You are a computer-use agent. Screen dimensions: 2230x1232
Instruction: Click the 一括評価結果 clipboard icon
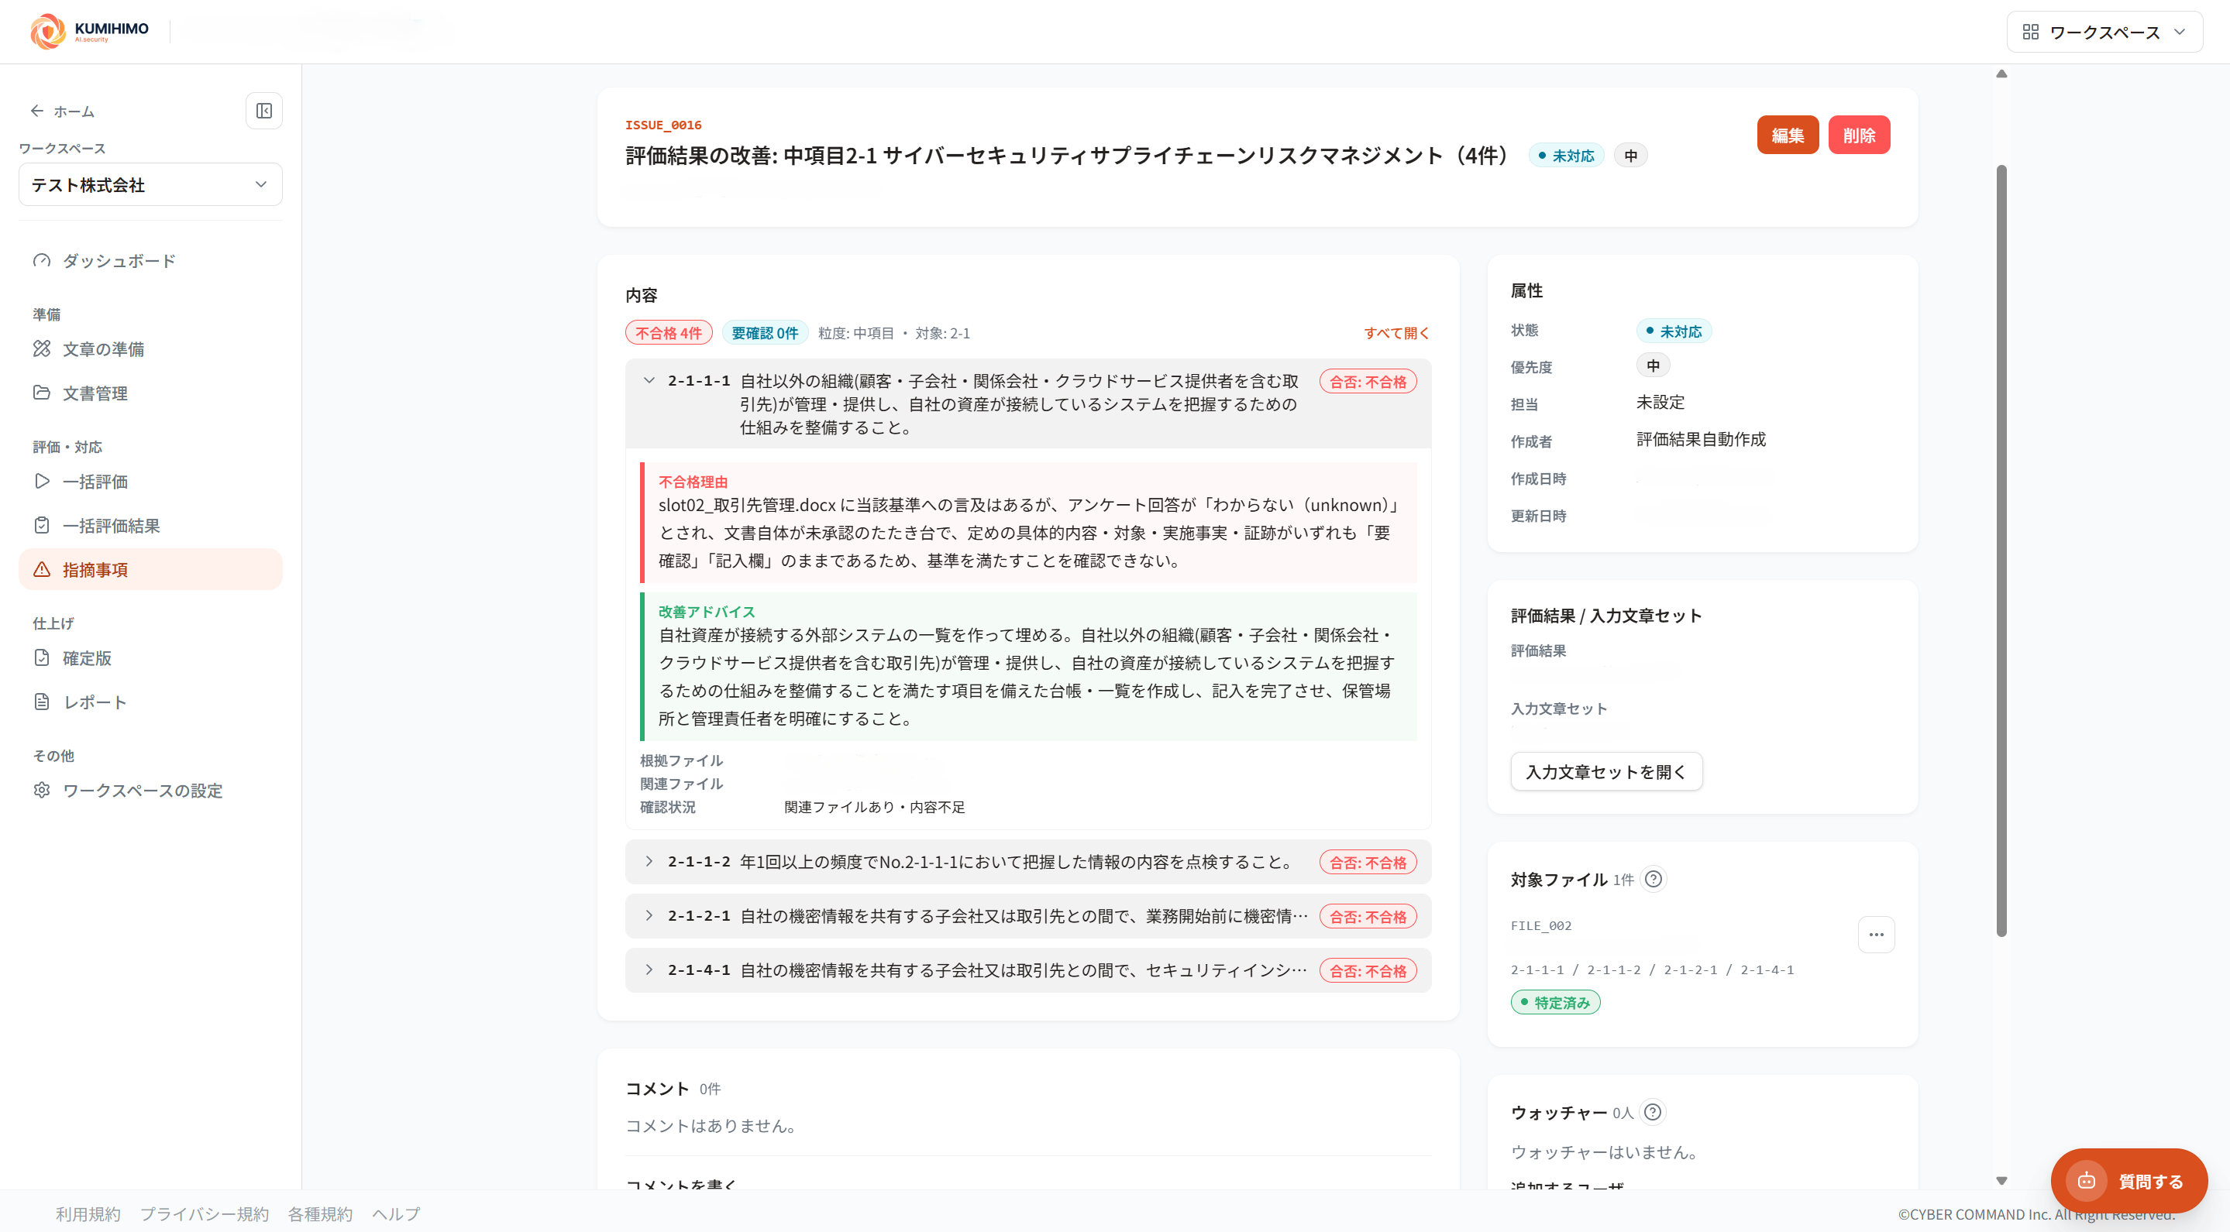pyautogui.click(x=42, y=525)
